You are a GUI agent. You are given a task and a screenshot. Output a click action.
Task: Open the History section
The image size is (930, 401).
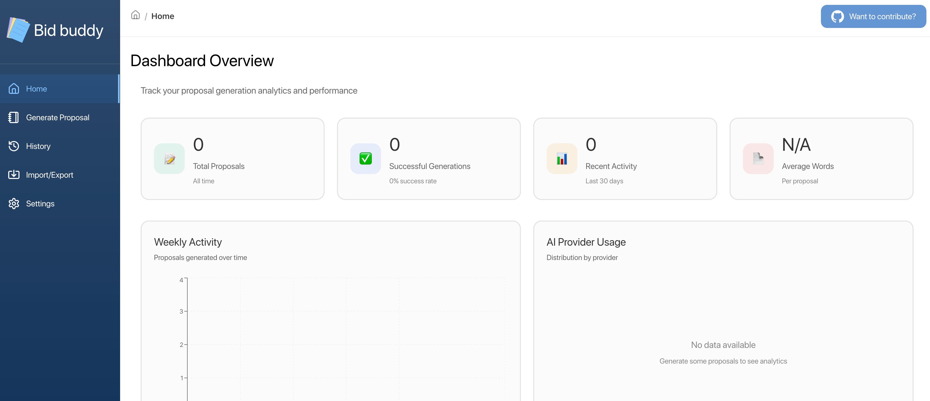(x=38, y=146)
